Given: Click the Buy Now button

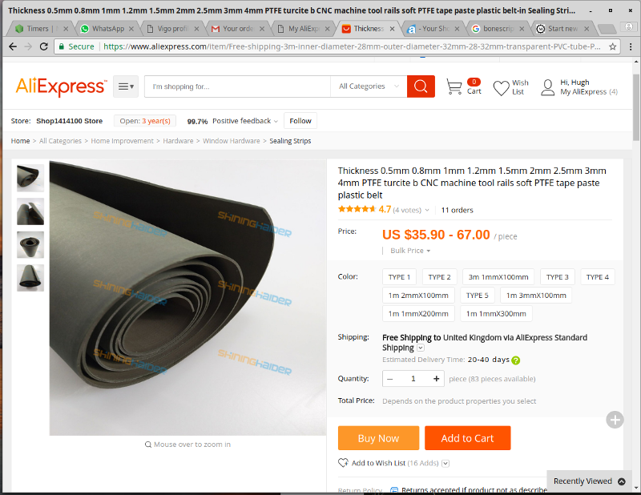Looking at the screenshot, I should pyautogui.click(x=378, y=438).
